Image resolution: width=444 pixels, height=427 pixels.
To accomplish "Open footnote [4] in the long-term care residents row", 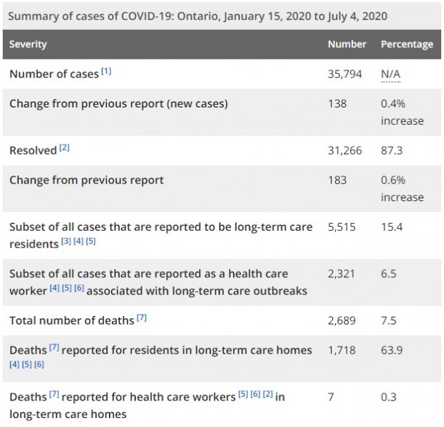I will pyautogui.click(x=78, y=241).
